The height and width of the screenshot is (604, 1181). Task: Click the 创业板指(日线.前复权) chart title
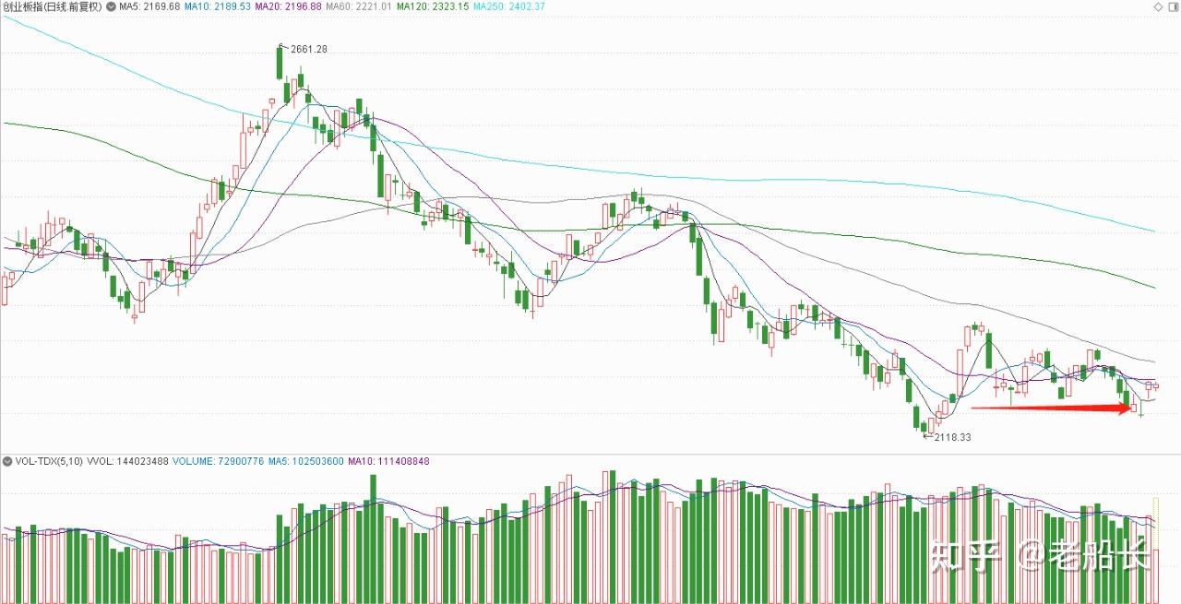pos(52,6)
